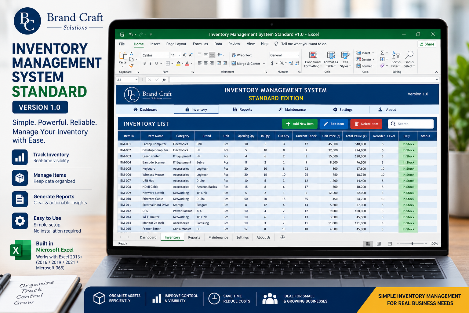Click the percent style icon
Image resolution: width=469 pixels, height=313 pixels.
coord(282,64)
